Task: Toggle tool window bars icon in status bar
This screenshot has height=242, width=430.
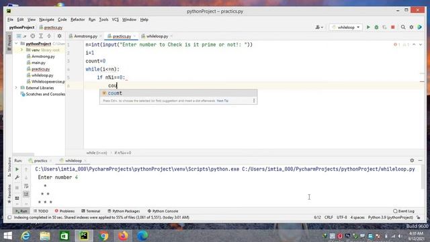Action: pos(9,217)
